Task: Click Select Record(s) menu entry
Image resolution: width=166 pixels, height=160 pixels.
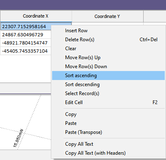Action: [x=108, y=93]
